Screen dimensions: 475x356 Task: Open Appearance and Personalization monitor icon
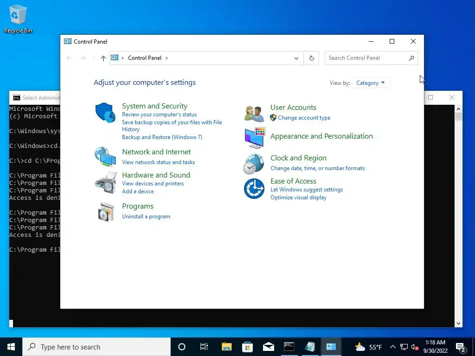click(x=255, y=138)
